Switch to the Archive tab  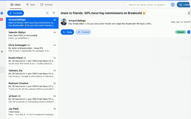(46, 5)
